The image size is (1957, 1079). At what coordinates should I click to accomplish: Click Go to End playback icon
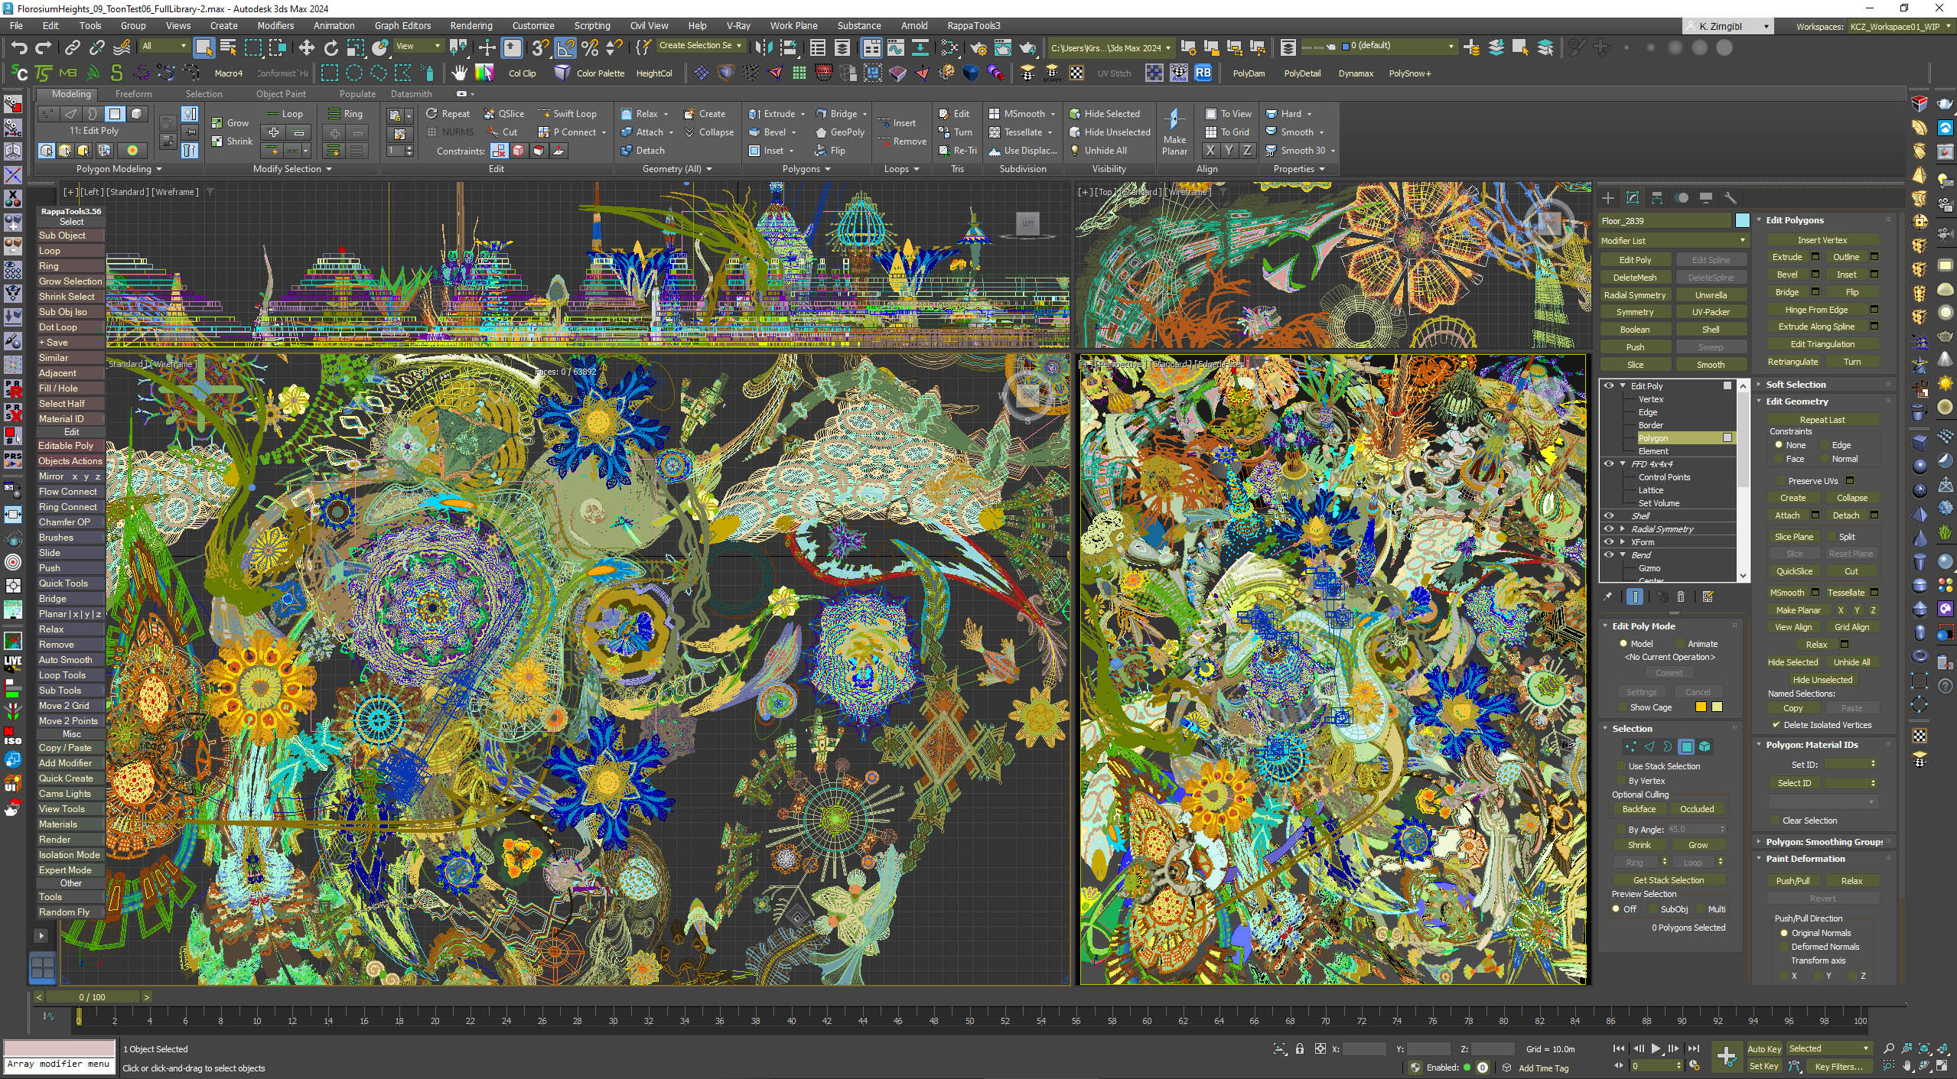(x=1694, y=1048)
